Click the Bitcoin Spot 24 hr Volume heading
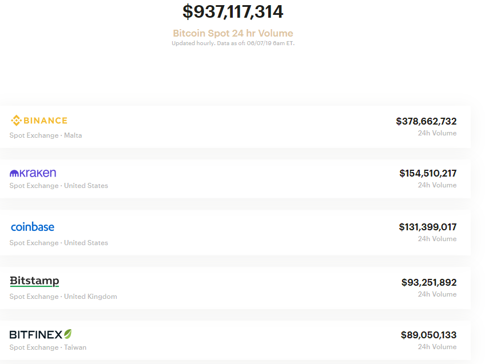485x364 pixels. click(233, 33)
